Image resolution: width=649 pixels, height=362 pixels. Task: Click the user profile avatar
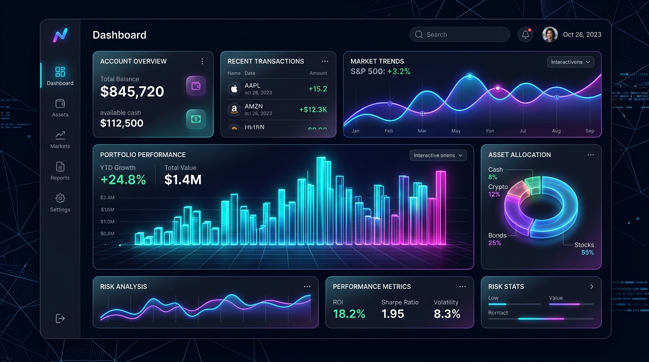pyautogui.click(x=550, y=34)
